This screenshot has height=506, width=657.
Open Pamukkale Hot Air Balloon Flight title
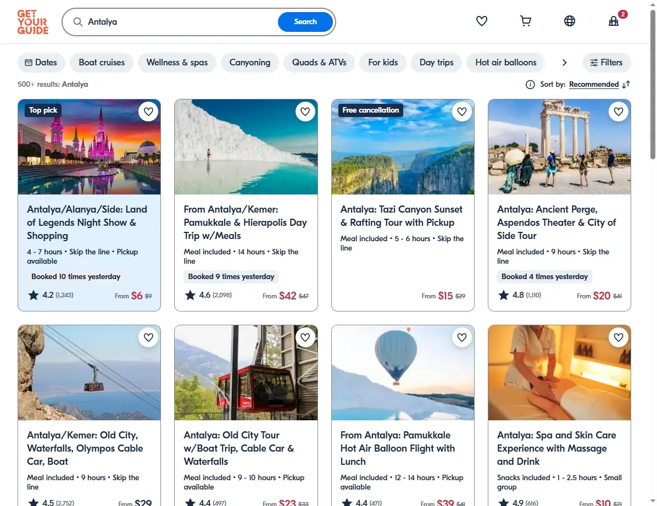398,448
